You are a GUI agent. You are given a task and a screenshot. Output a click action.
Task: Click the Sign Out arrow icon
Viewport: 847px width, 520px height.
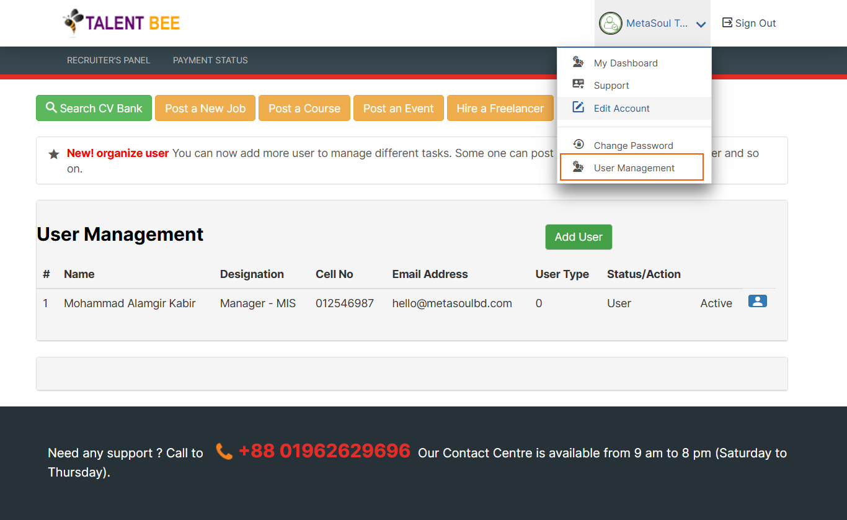(727, 23)
